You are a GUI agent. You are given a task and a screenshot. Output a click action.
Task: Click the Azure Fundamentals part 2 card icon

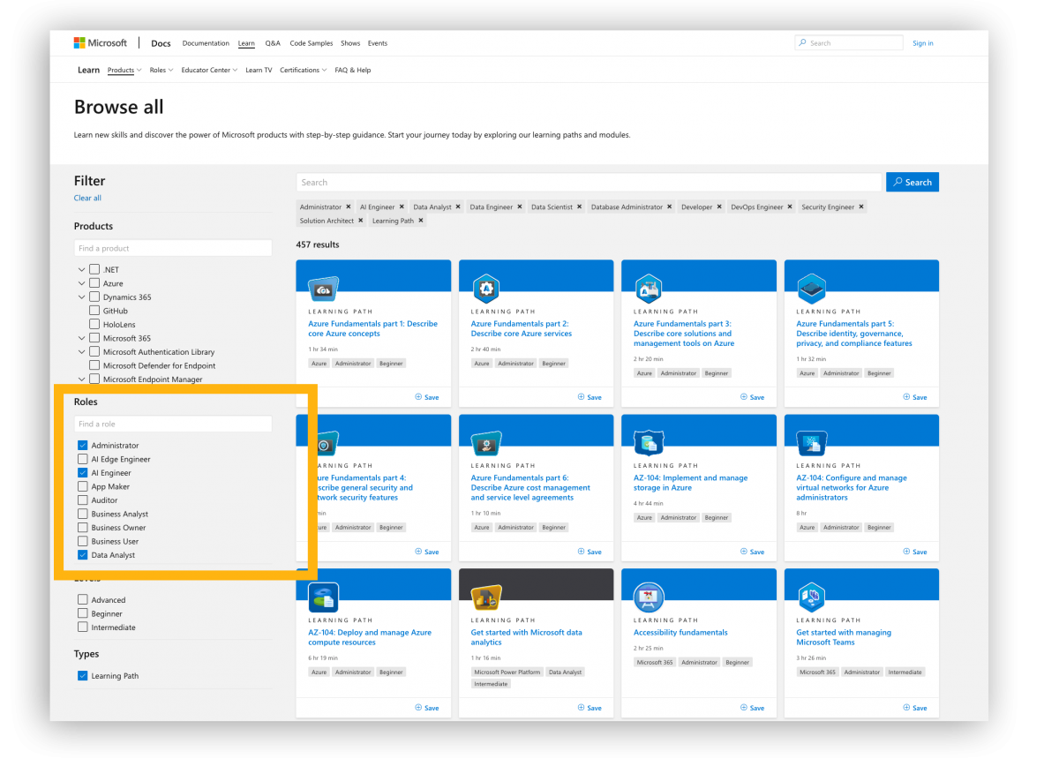pos(485,289)
